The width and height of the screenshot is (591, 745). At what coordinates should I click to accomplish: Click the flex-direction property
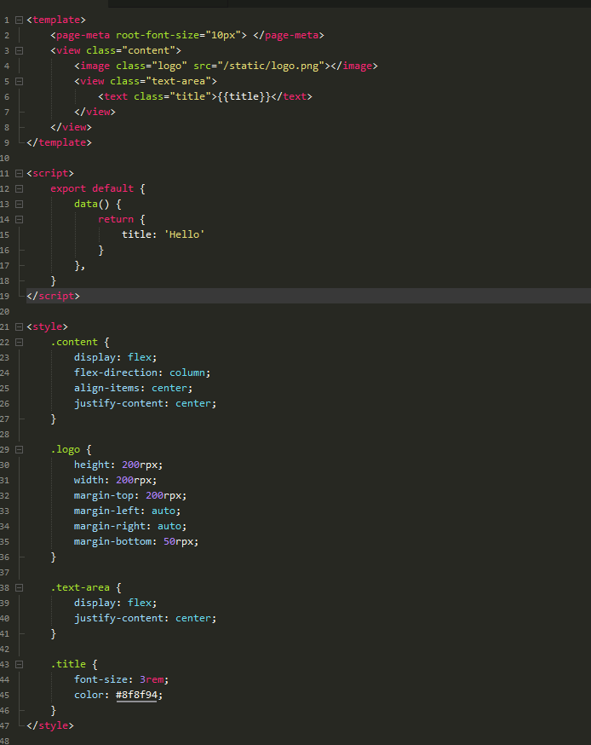tap(115, 372)
